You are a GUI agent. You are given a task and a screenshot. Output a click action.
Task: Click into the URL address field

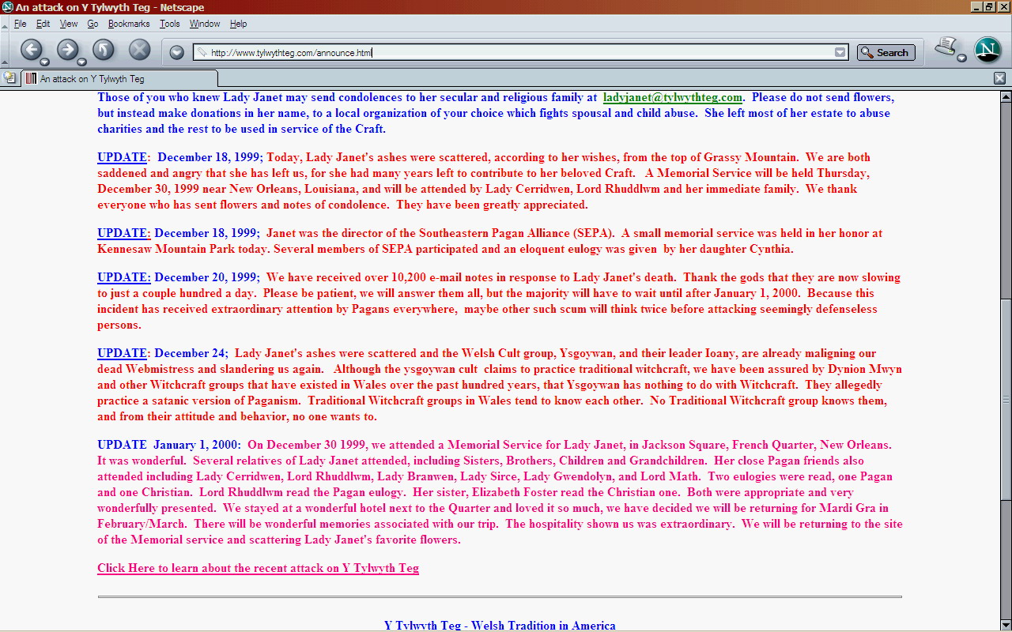tap(520, 53)
